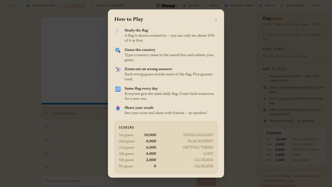Viewport: 332px width, 187px height.
Task: Click the white flag icon beside Study the flag
Action: (118, 31)
